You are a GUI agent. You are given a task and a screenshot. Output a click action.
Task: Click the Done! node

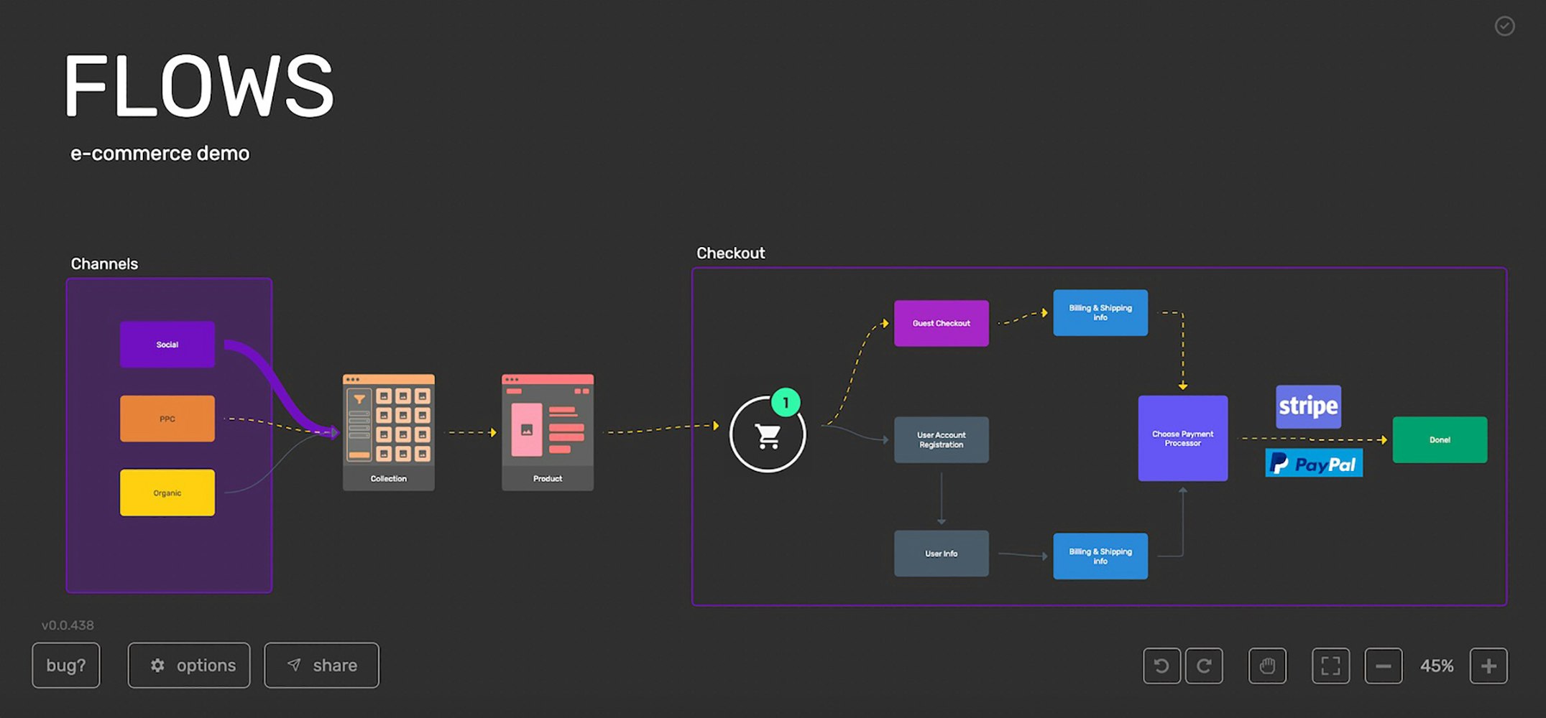pos(1440,439)
